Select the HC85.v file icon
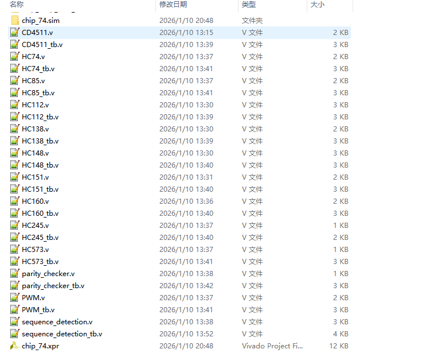The width and height of the screenshot is (422, 353). [x=15, y=80]
